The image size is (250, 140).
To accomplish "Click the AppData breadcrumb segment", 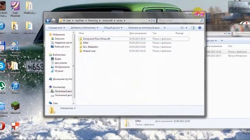I will tap(79, 21).
